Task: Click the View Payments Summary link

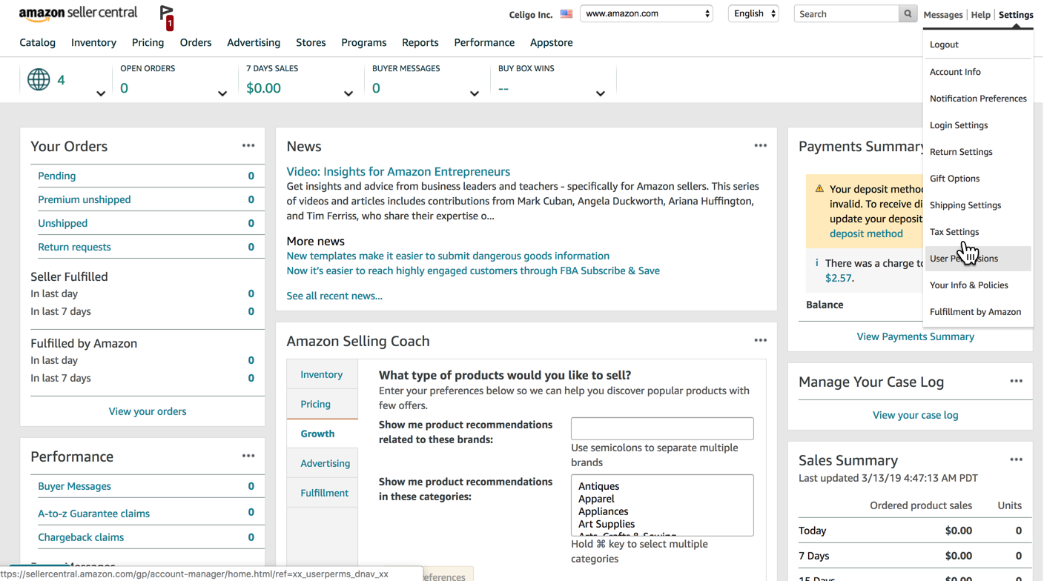Action: coord(915,336)
